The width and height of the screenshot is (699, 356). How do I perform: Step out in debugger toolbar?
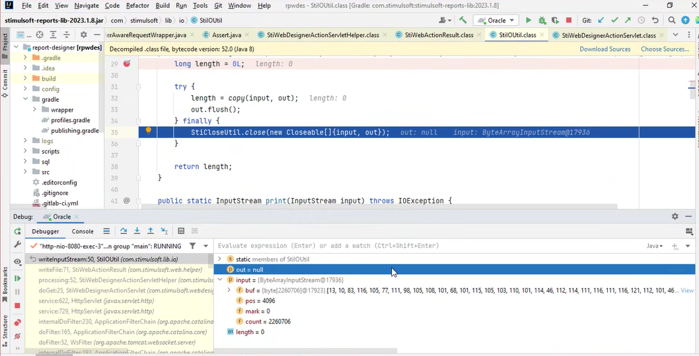click(x=151, y=231)
